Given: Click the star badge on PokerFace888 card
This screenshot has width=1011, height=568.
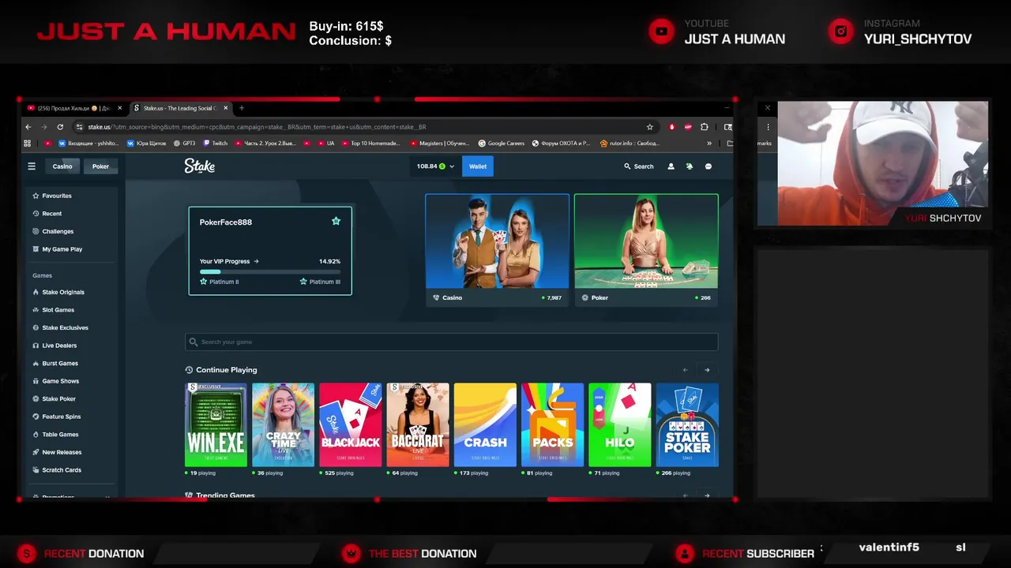Looking at the screenshot, I should click(336, 222).
